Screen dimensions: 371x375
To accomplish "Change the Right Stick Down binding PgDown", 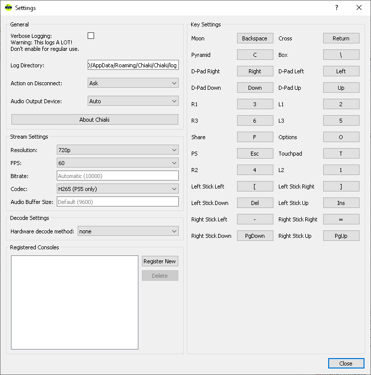I will tap(255, 235).
